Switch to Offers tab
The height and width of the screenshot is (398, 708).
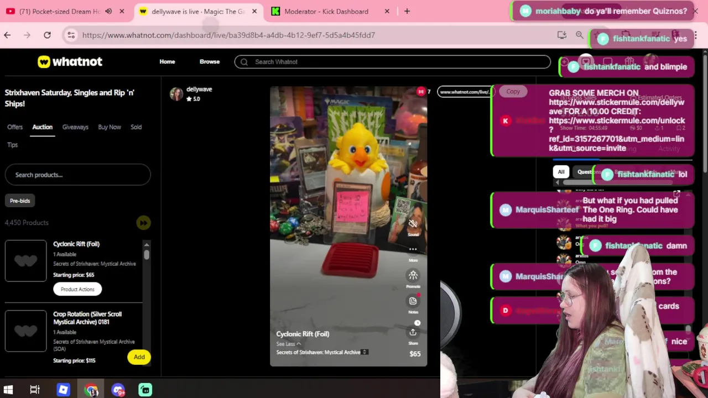(15, 127)
